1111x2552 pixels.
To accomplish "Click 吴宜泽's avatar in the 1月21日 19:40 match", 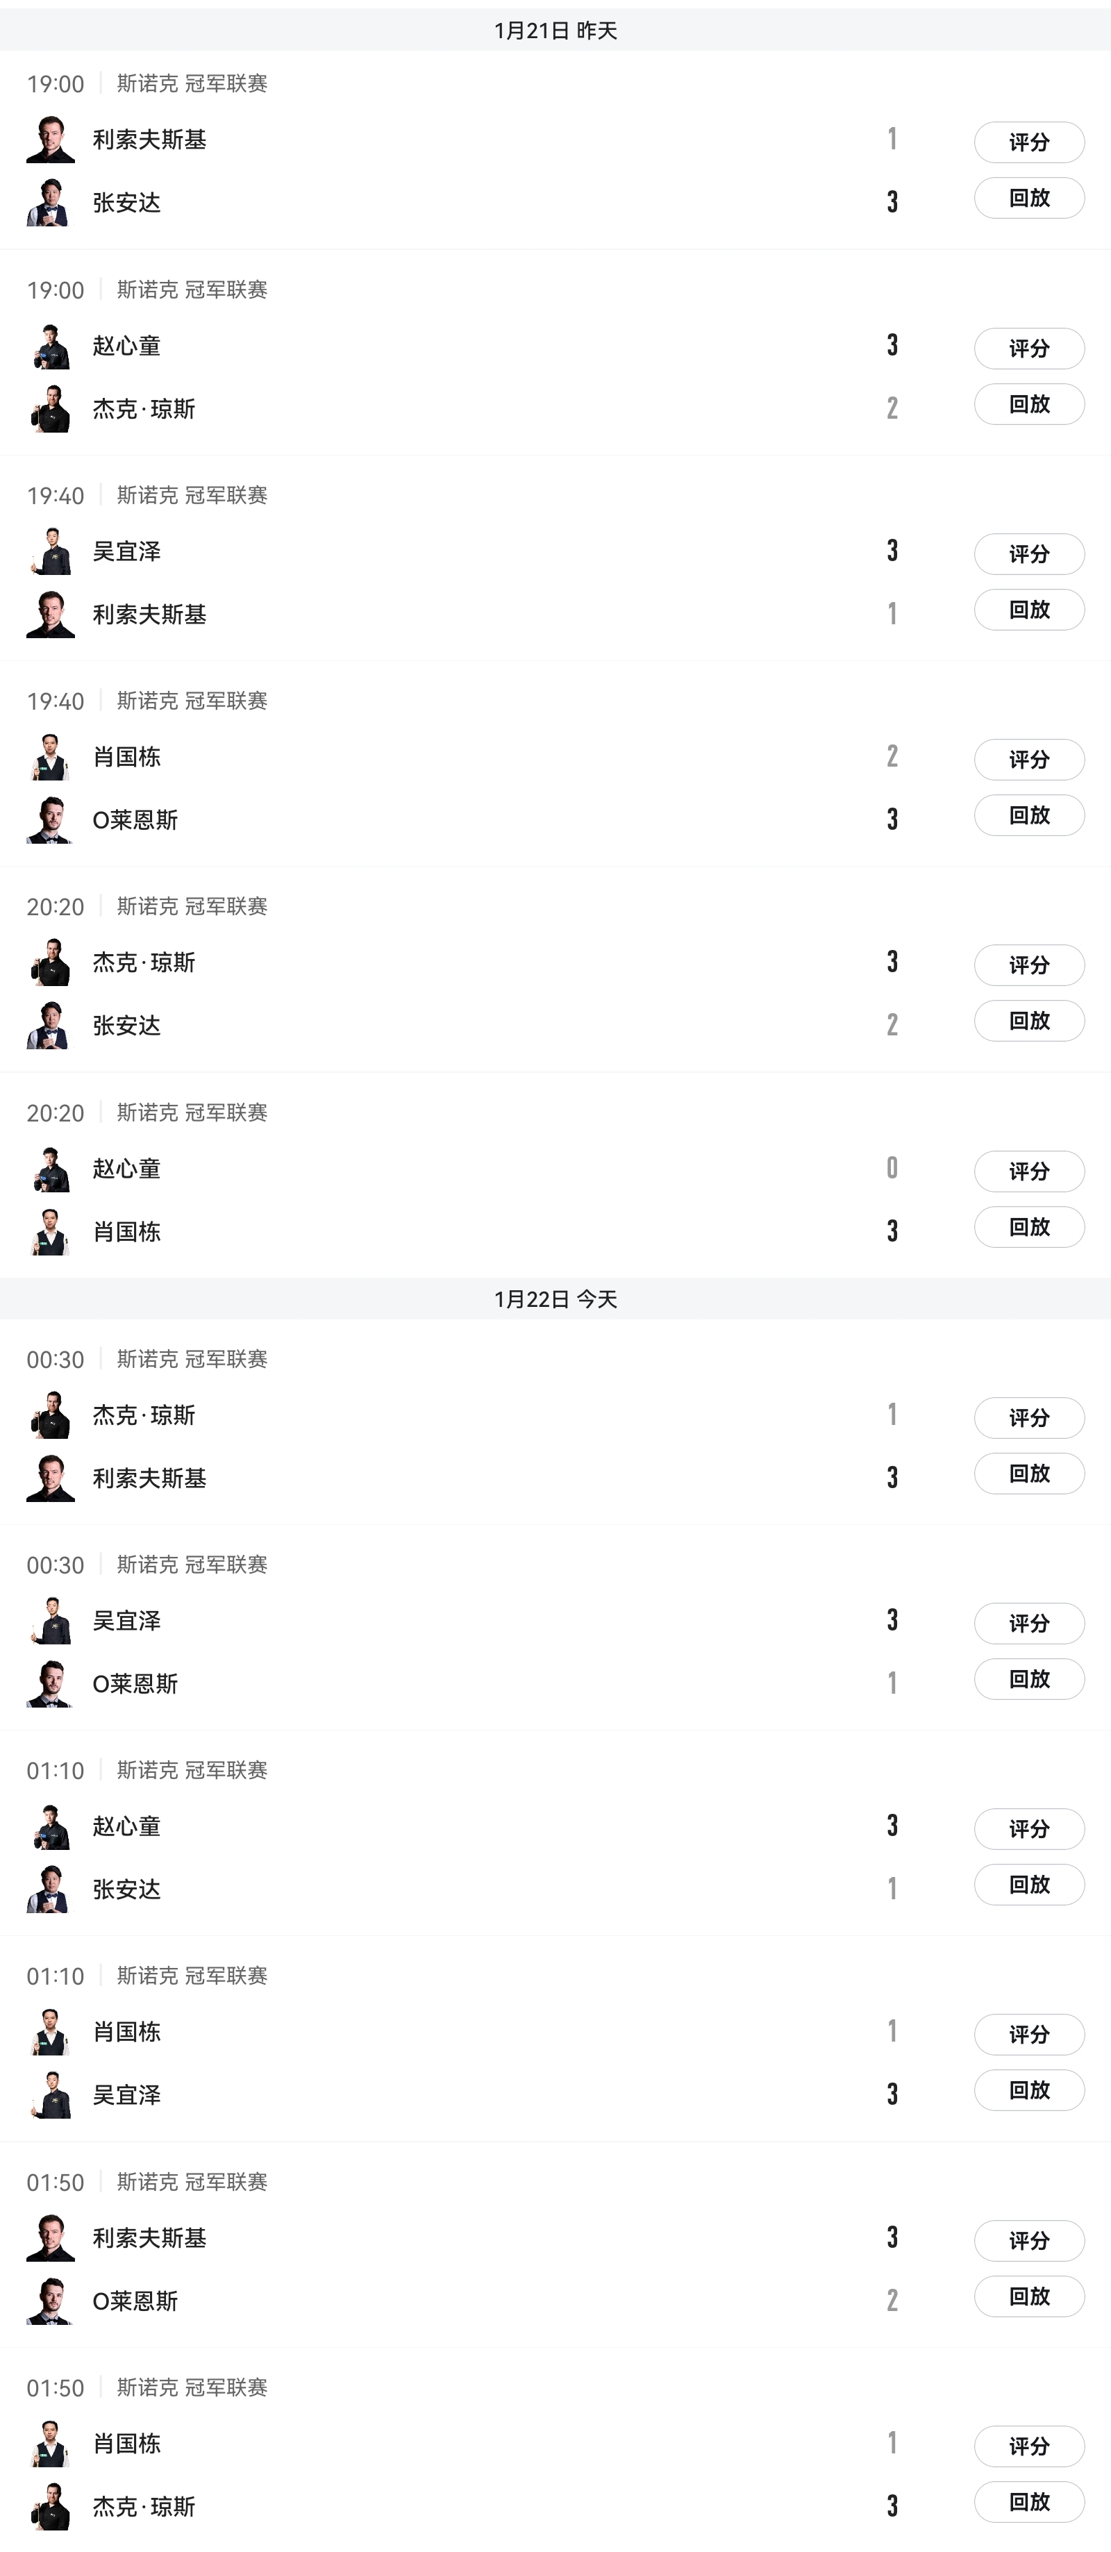I will pyautogui.click(x=51, y=552).
